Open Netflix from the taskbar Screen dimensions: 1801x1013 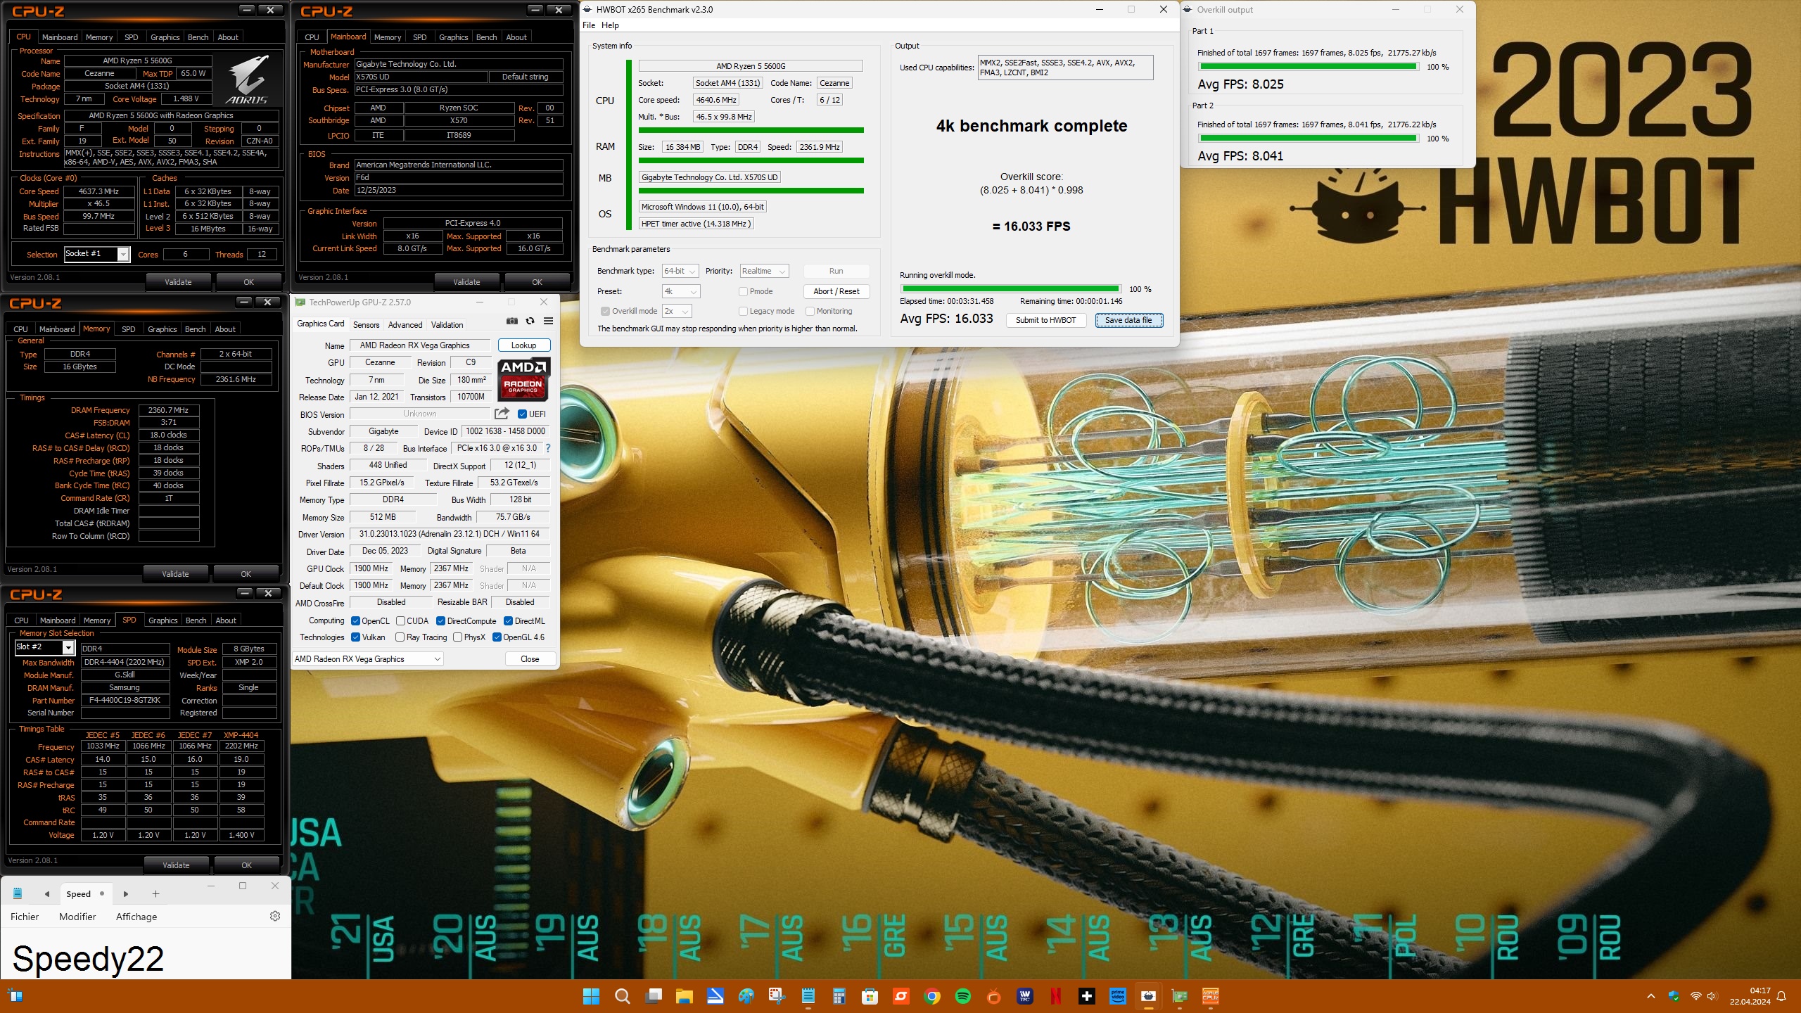coord(1056,996)
